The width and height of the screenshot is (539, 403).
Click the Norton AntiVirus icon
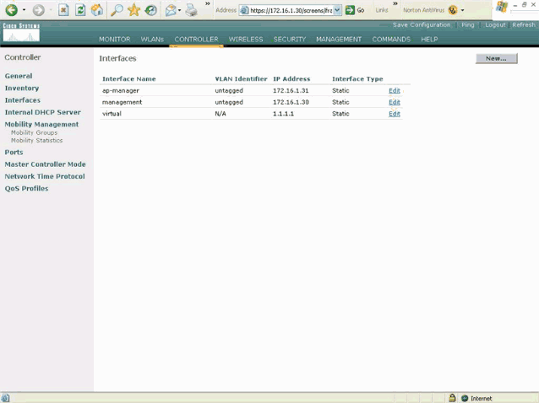[x=453, y=10]
